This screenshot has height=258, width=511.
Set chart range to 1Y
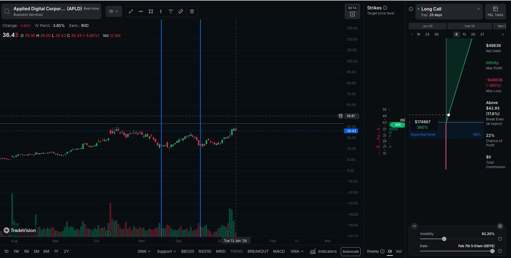click(x=56, y=251)
